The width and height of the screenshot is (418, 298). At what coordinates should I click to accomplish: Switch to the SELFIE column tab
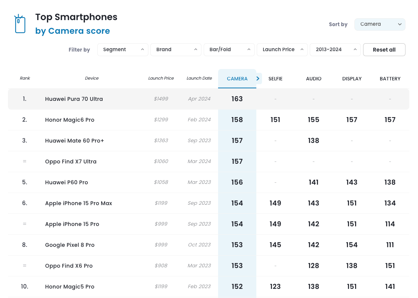pos(275,79)
